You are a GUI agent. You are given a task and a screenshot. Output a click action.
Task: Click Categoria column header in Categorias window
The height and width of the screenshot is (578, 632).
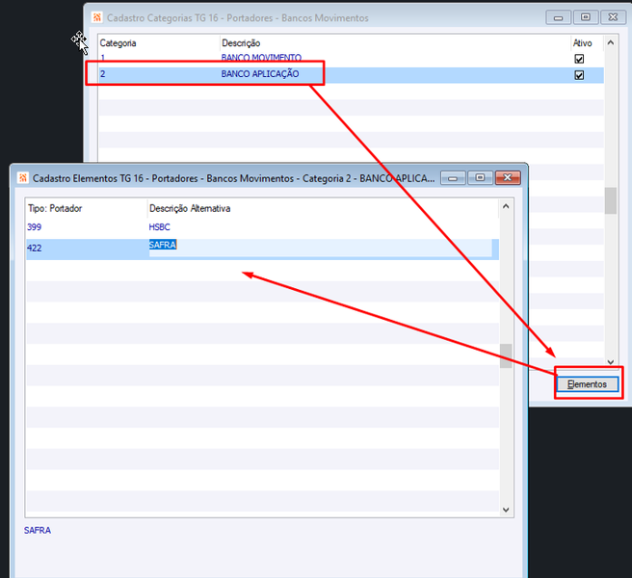pyautogui.click(x=118, y=43)
